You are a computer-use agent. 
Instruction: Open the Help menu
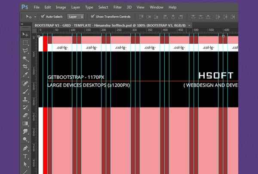click(172, 7)
